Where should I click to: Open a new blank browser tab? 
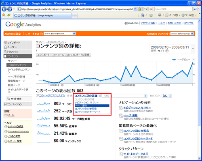point(74,15)
